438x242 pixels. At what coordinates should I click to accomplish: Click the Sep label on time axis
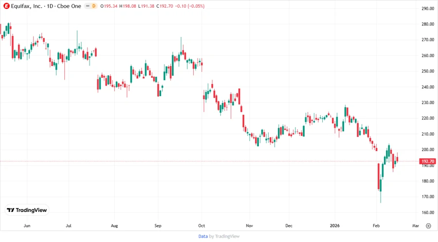pos(158,226)
